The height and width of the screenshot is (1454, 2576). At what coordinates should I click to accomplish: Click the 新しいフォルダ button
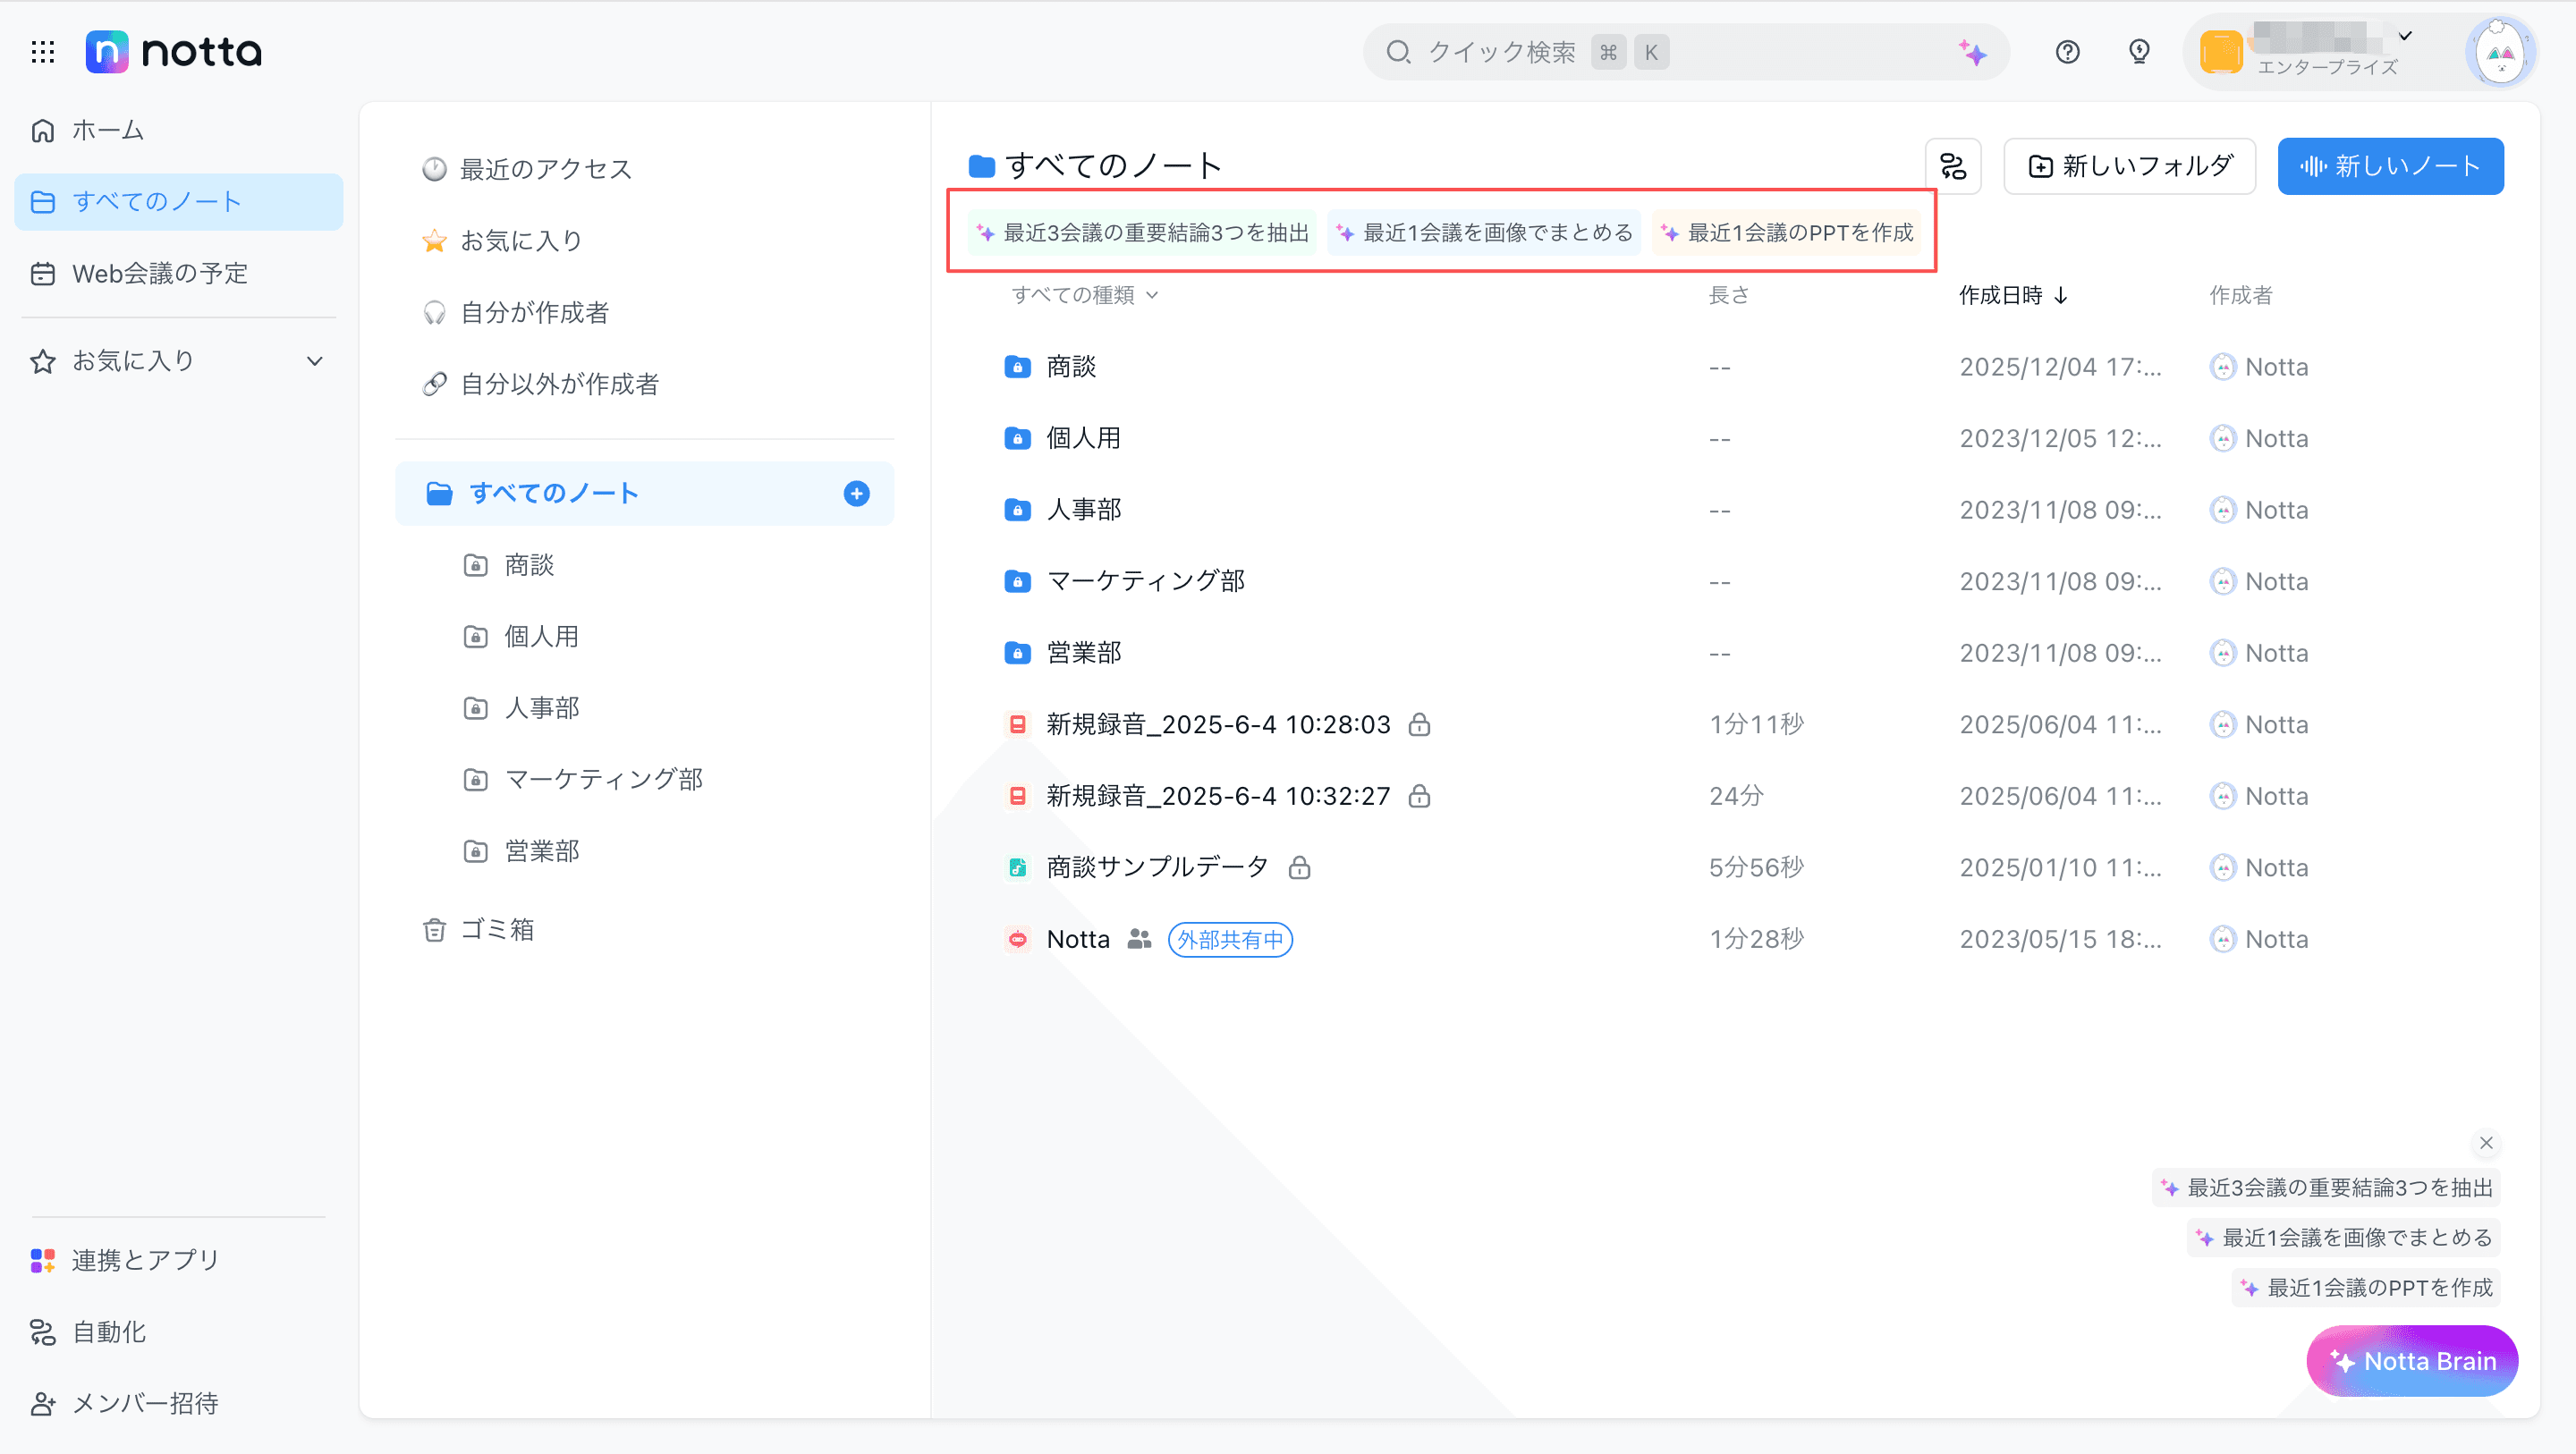click(2129, 166)
